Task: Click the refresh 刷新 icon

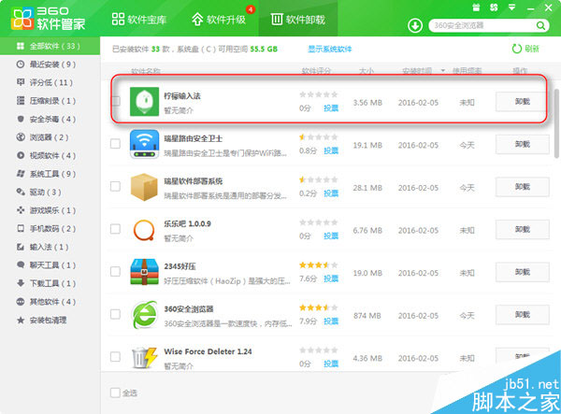Action: click(x=517, y=49)
